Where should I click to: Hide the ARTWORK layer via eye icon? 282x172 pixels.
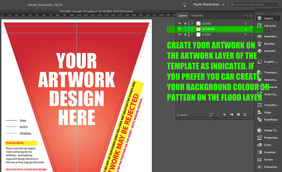180,29
